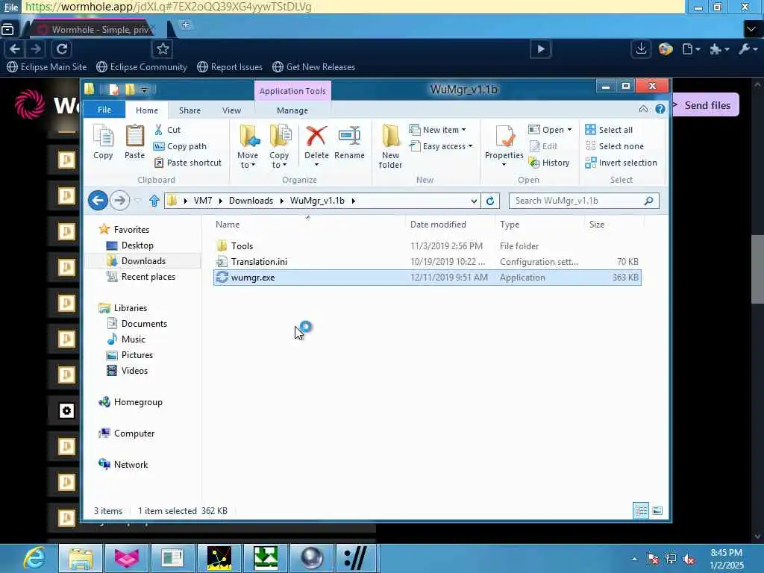Open browser downloads icon

point(641,48)
